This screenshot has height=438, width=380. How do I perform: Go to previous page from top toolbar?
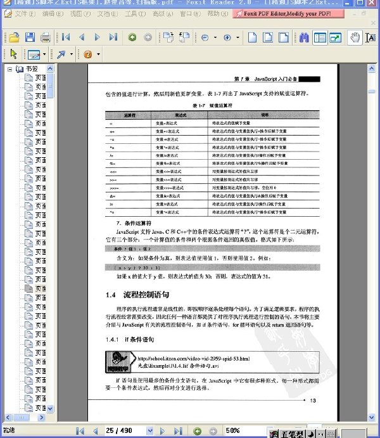[82, 37]
